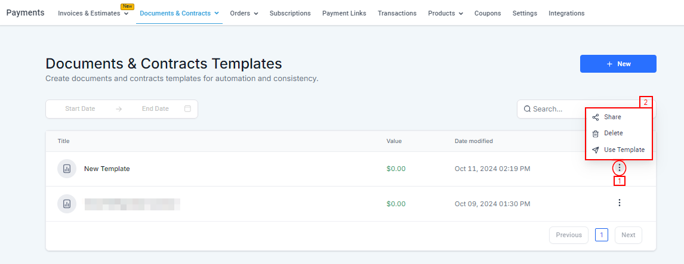Click the blue New button
The width and height of the screenshot is (684, 264).
[x=618, y=64]
